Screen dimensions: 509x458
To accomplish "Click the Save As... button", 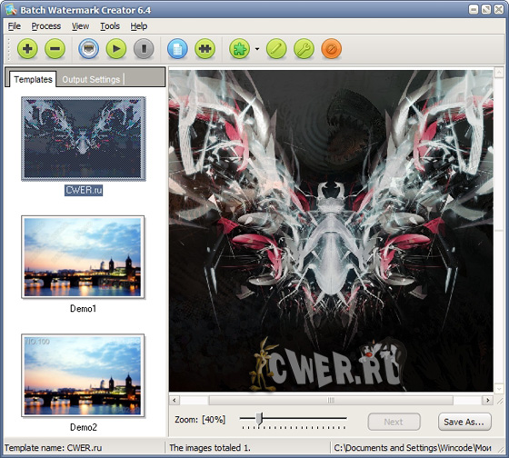I will [464, 422].
